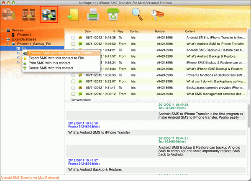Tick the checkbox for the 19:11:41 message
Screen dimensions: 251x181
[73, 88]
